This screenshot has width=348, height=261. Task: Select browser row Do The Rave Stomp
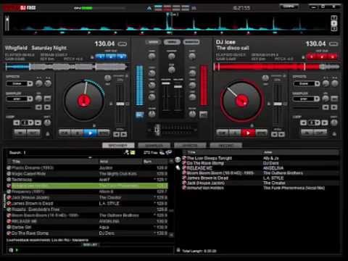tap(88, 233)
